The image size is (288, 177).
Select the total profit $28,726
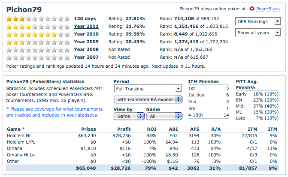click(x=121, y=168)
